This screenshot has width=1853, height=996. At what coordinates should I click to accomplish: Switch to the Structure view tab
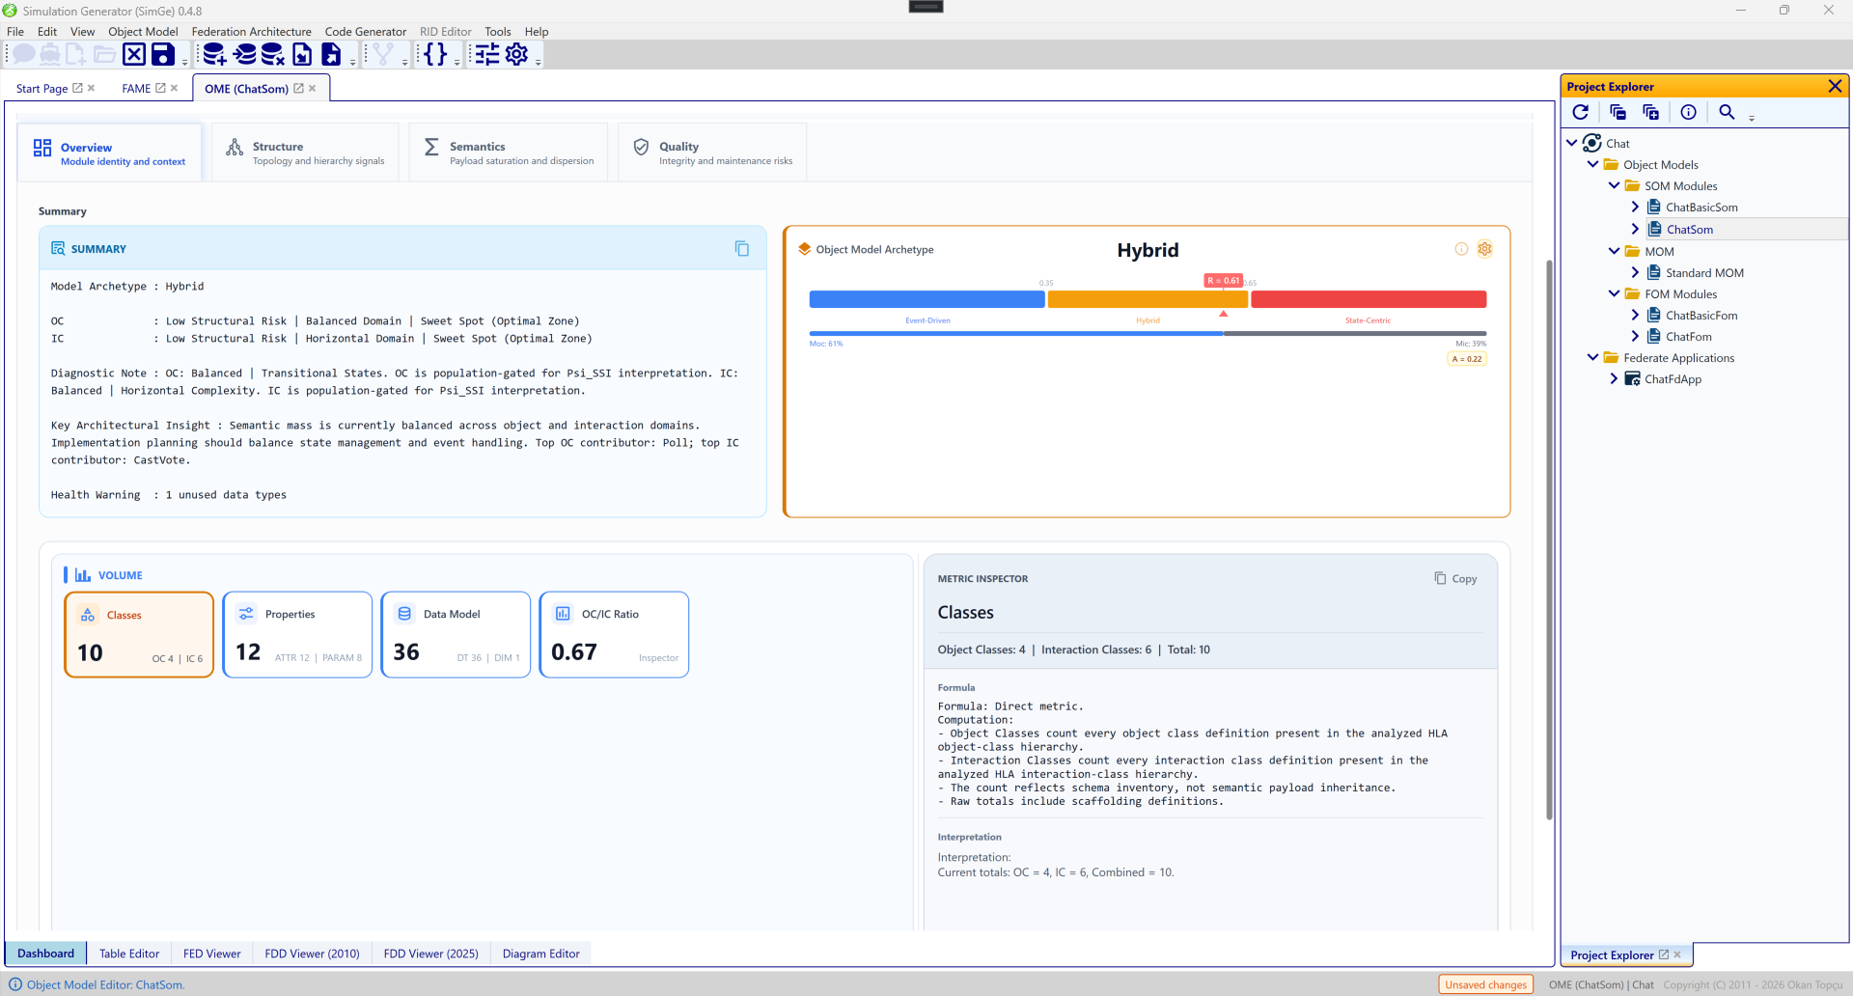click(306, 152)
